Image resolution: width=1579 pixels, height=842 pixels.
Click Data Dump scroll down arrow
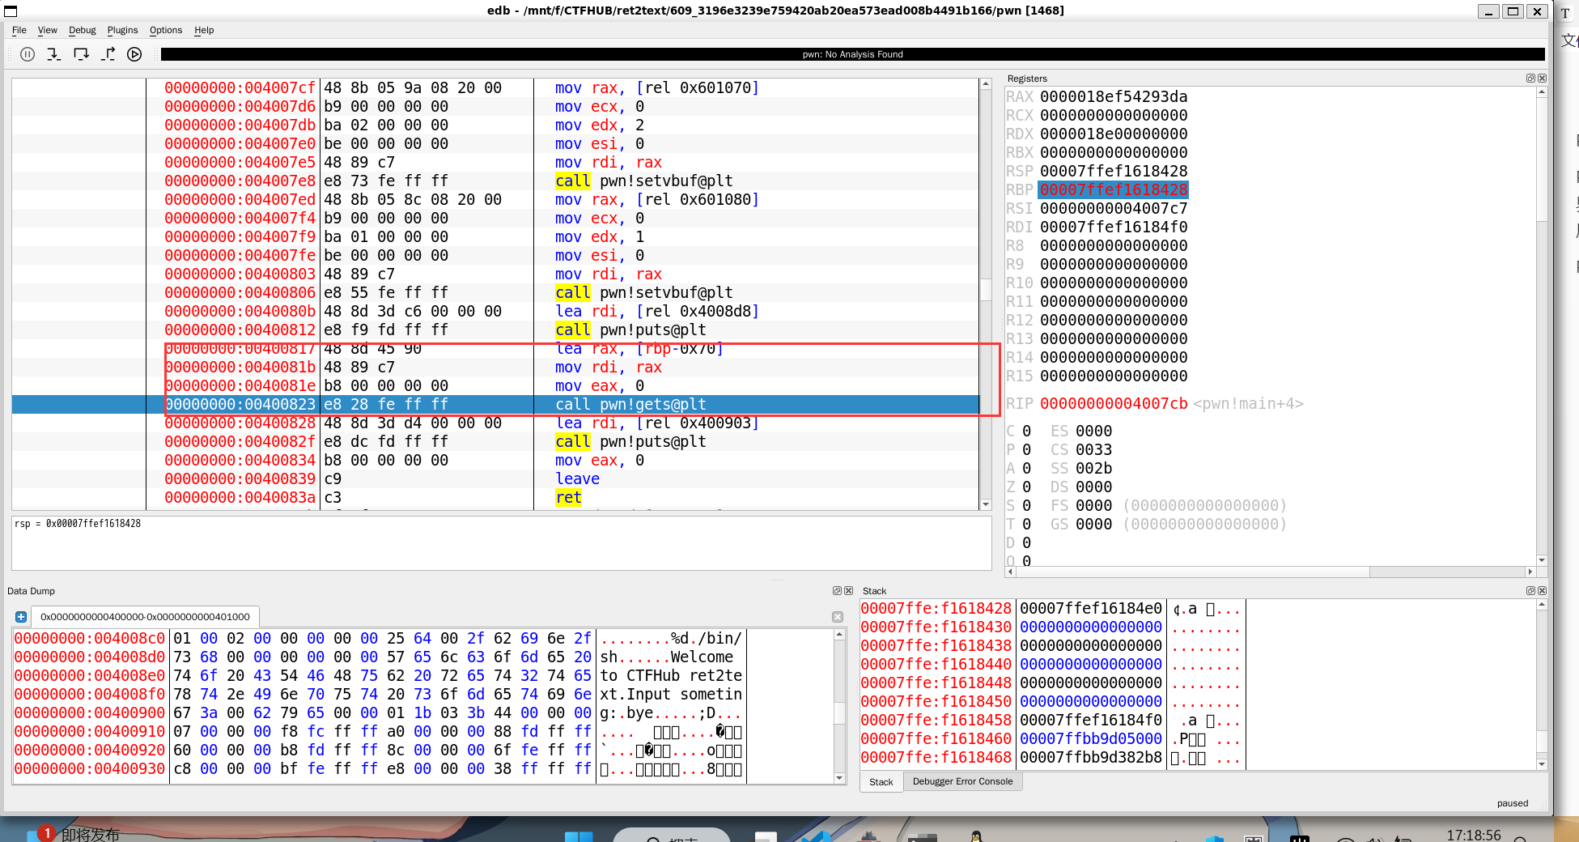[839, 778]
